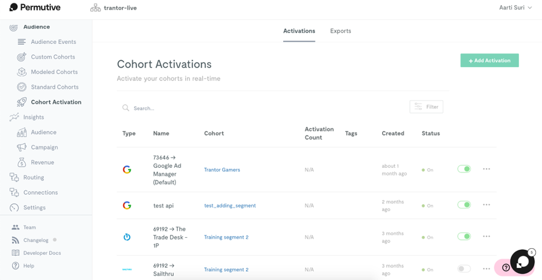
Task: Click the trantor-live workspace selector
Action: click(x=113, y=8)
